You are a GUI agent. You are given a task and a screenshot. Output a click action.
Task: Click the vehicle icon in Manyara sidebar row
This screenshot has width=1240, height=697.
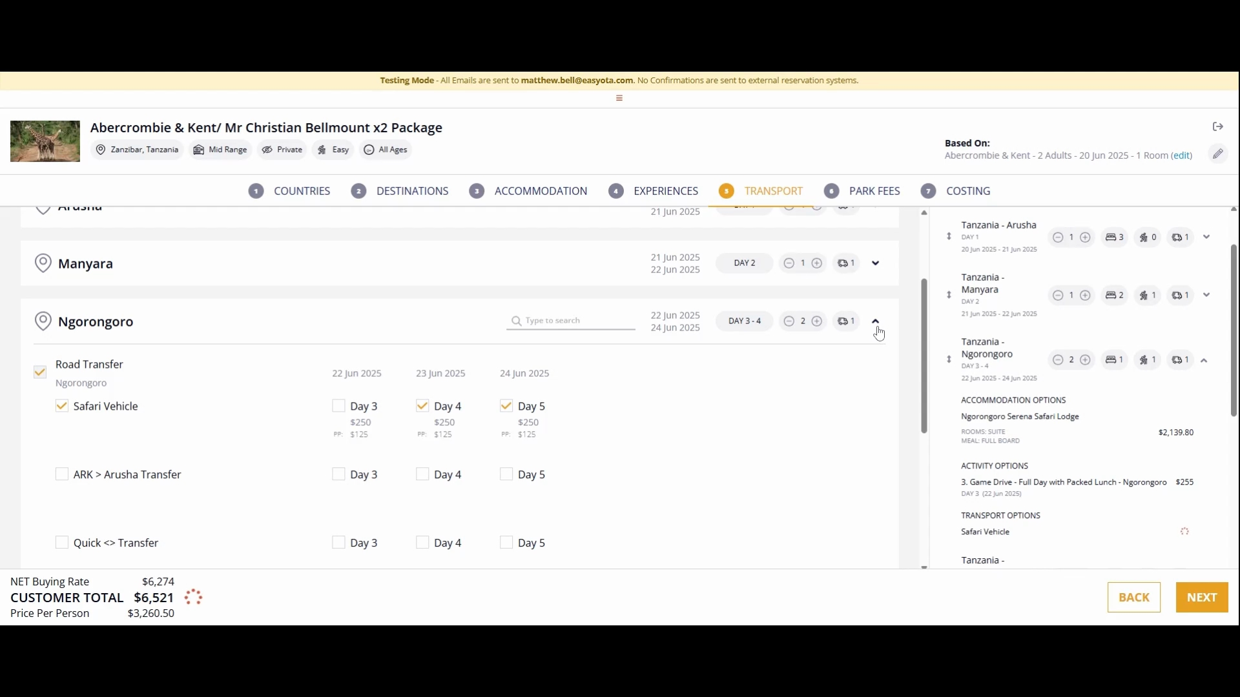[x=1177, y=296]
